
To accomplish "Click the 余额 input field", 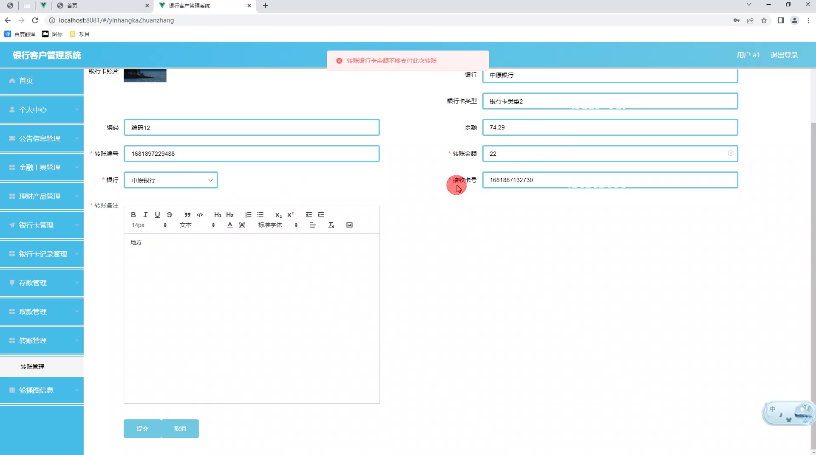I will point(610,127).
